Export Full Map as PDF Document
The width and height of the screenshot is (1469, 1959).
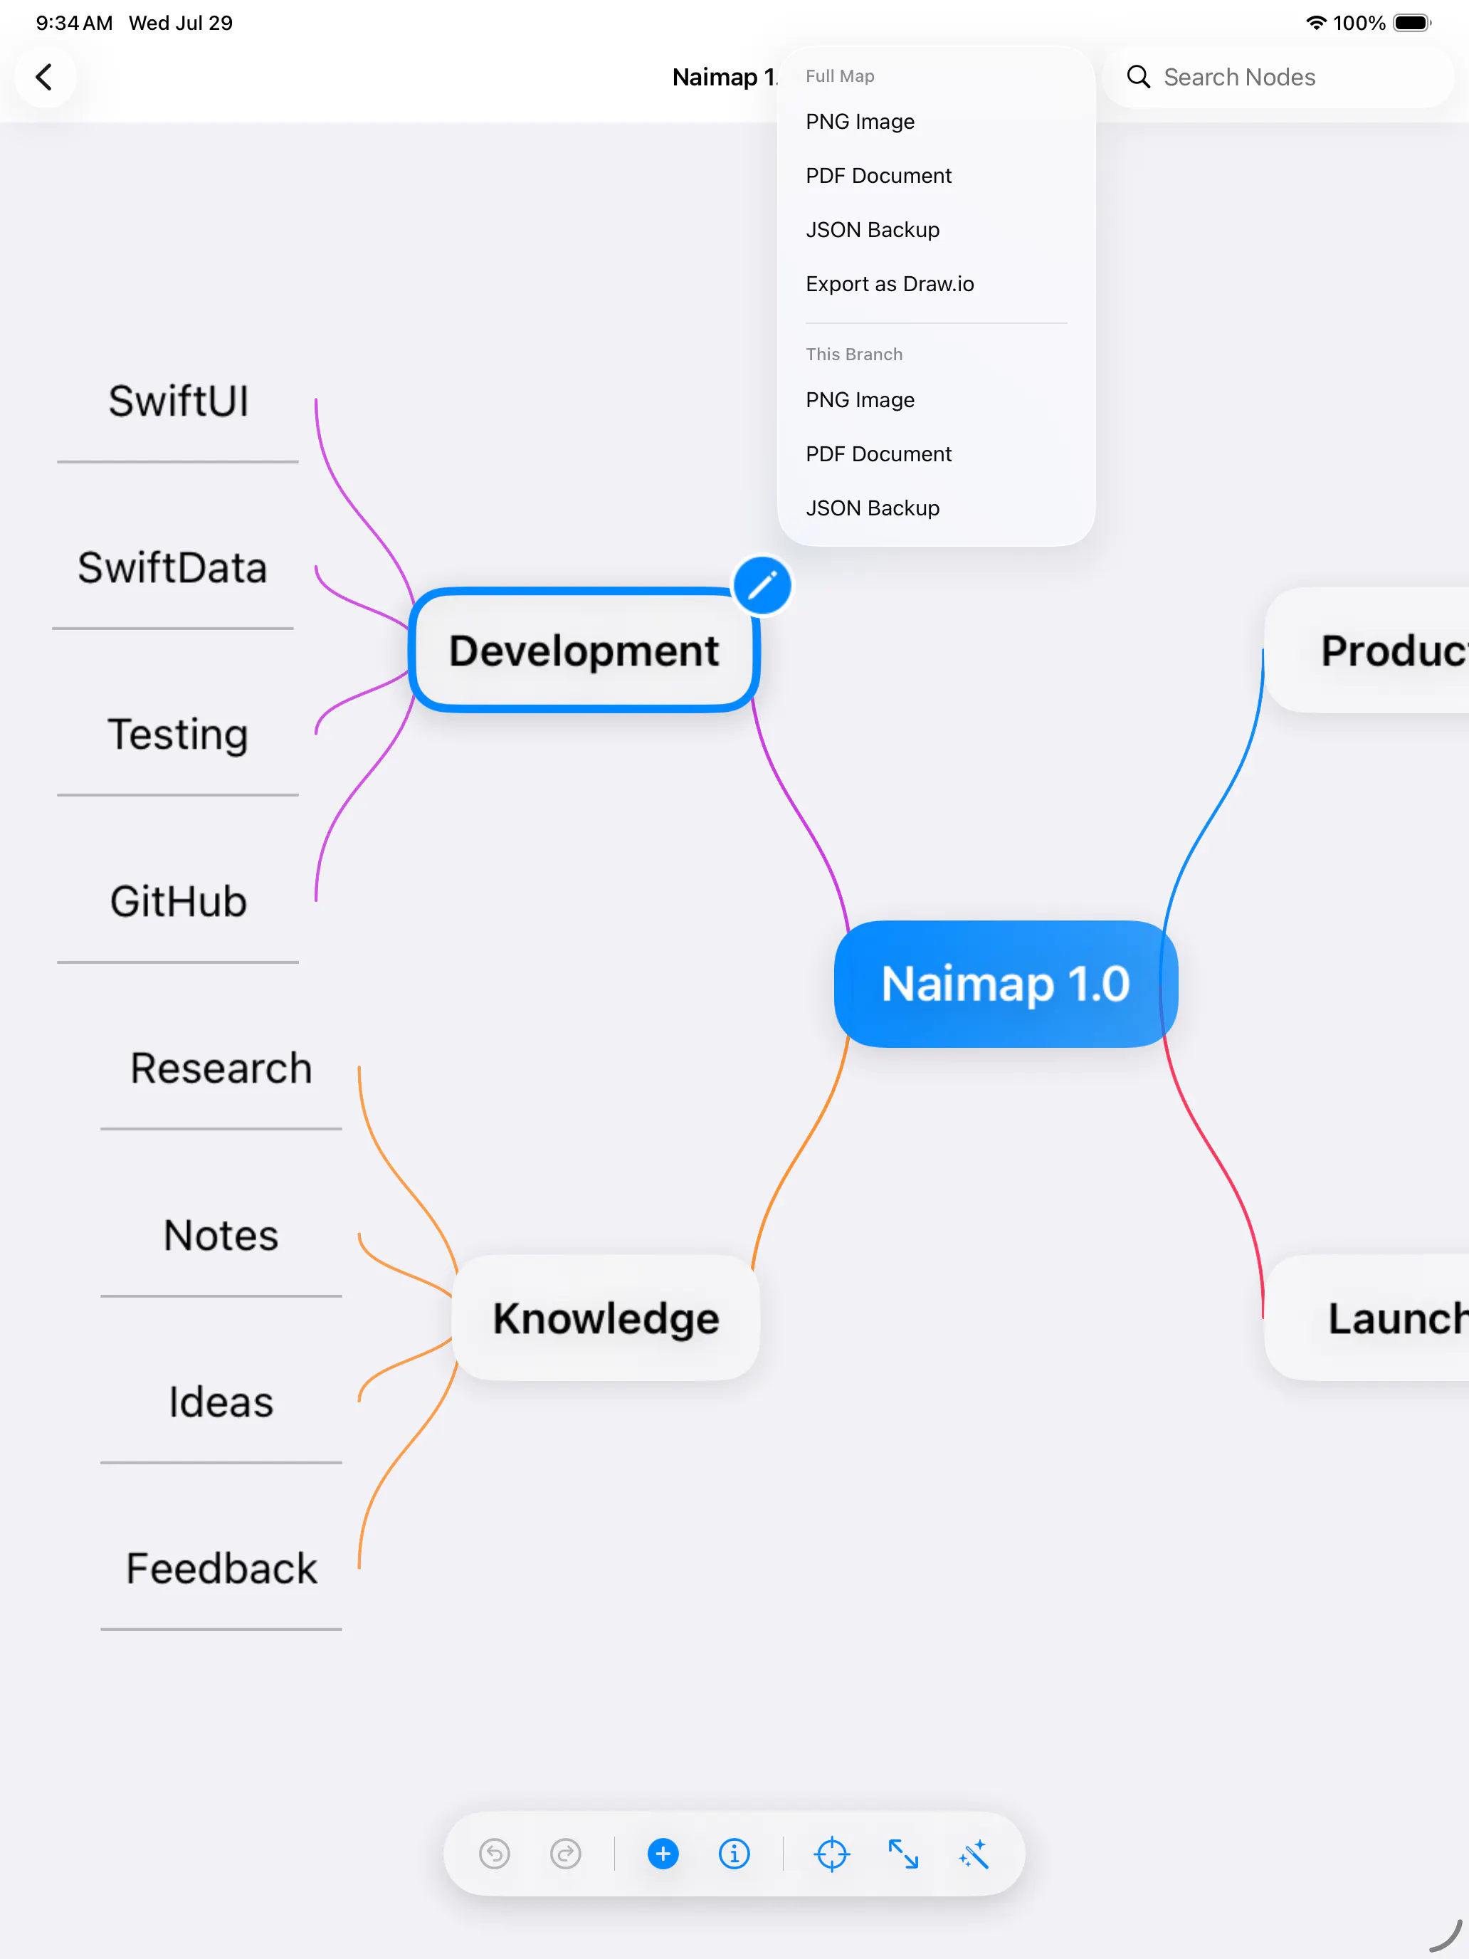(x=936, y=175)
